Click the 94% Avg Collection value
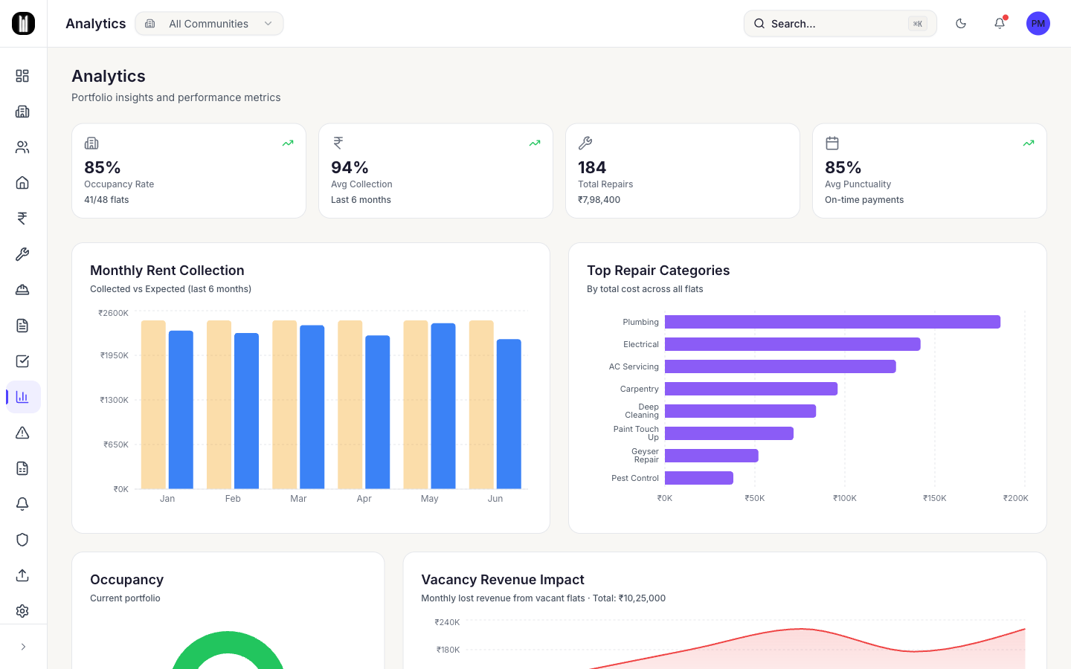Screen dimensions: 1071x669 350,167
